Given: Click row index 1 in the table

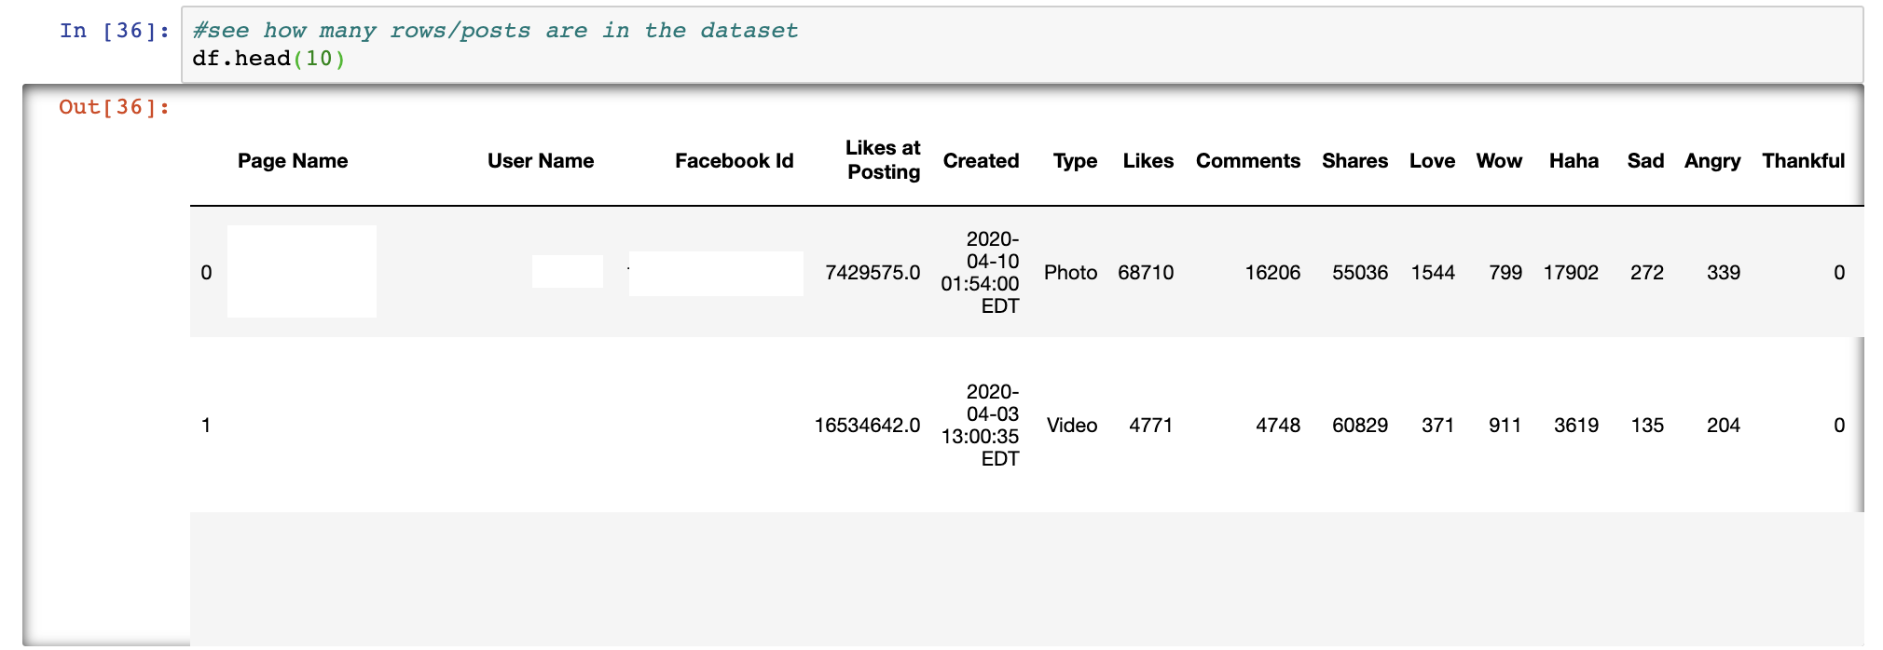Looking at the screenshot, I should (206, 426).
